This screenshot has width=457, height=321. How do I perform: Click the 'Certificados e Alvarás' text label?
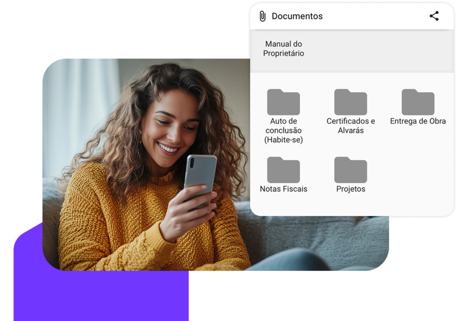[x=350, y=126]
